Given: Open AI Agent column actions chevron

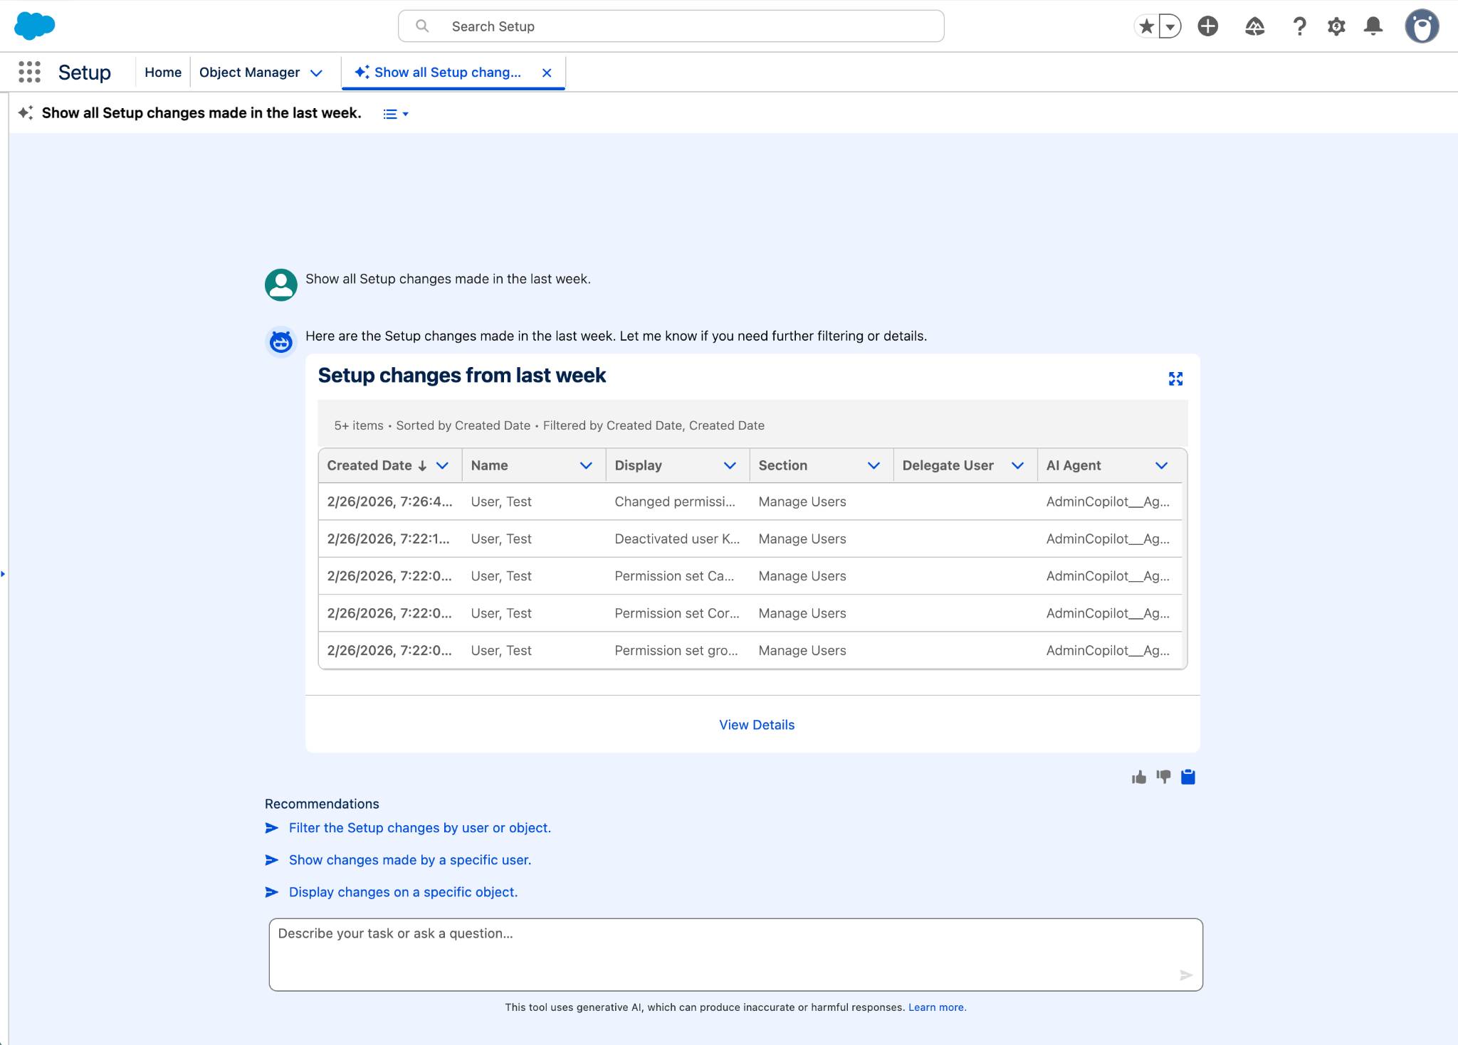Looking at the screenshot, I should coord(1161,465).
